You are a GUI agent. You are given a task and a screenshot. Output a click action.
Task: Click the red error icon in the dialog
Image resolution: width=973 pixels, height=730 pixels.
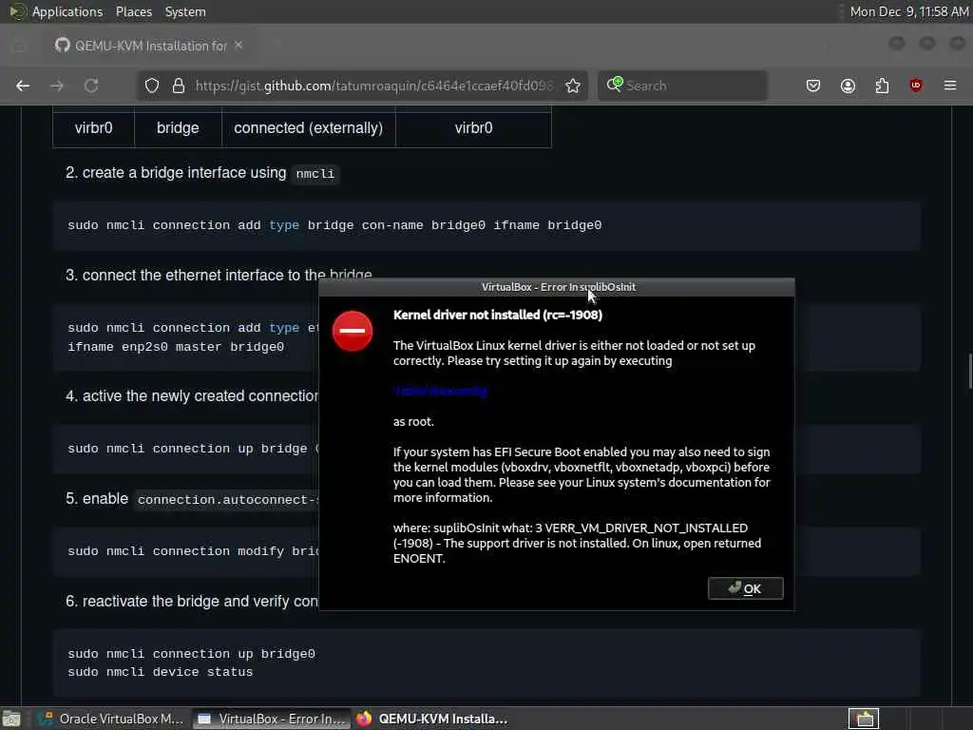click(353, 331)
